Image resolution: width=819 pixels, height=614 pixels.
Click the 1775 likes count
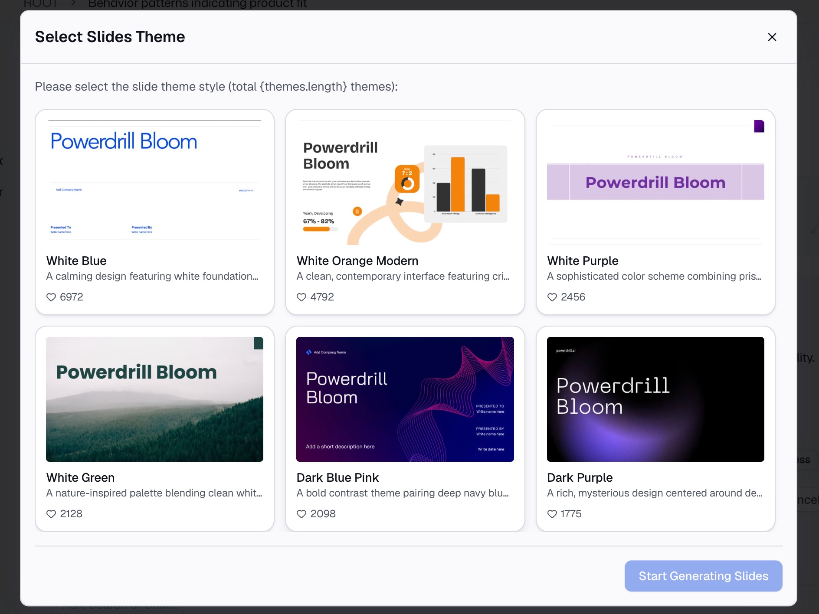571,514
